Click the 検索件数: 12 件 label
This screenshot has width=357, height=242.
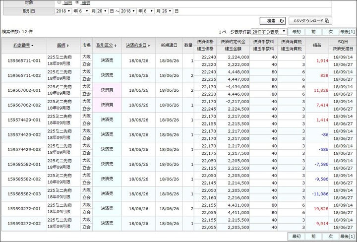click(17, 32)
